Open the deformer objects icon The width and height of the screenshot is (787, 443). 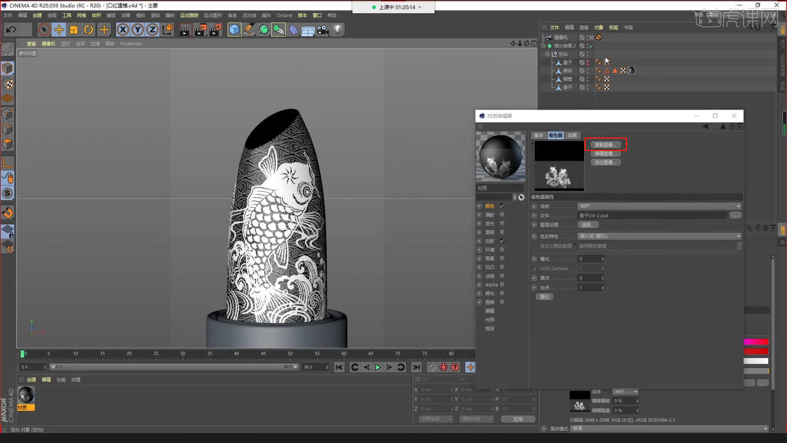coord(293,30)
